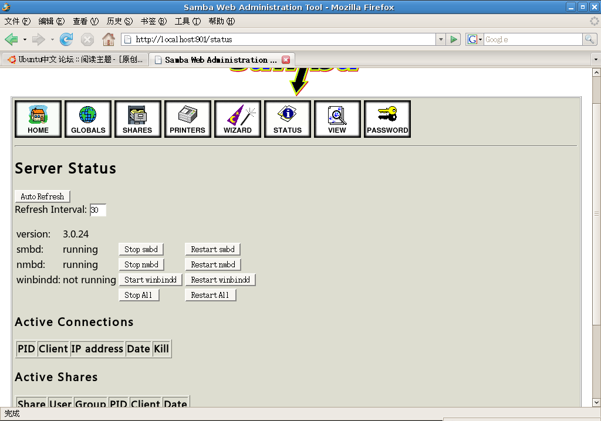Open the 工具 (Tools) menu

(x=188, y=22)
